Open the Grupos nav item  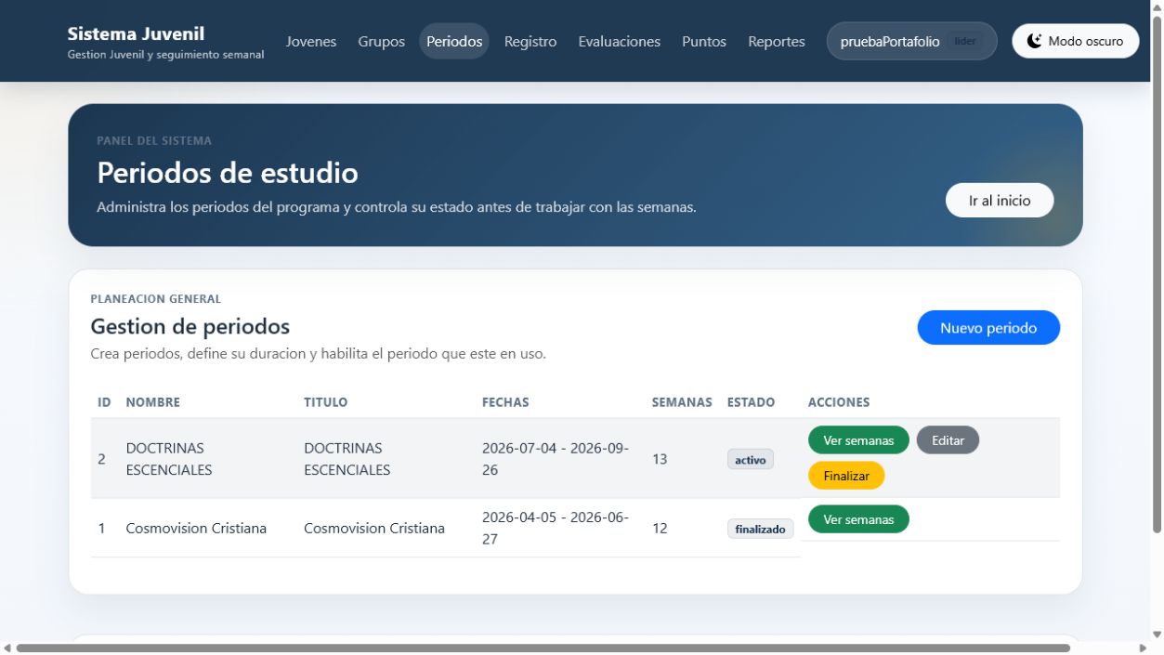point(382,41)
